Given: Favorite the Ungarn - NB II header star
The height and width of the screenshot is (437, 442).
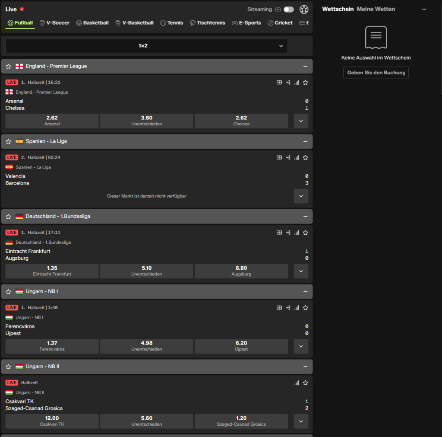Looking at the screenshot, I should pyautogui.click(x=9, y=367).
